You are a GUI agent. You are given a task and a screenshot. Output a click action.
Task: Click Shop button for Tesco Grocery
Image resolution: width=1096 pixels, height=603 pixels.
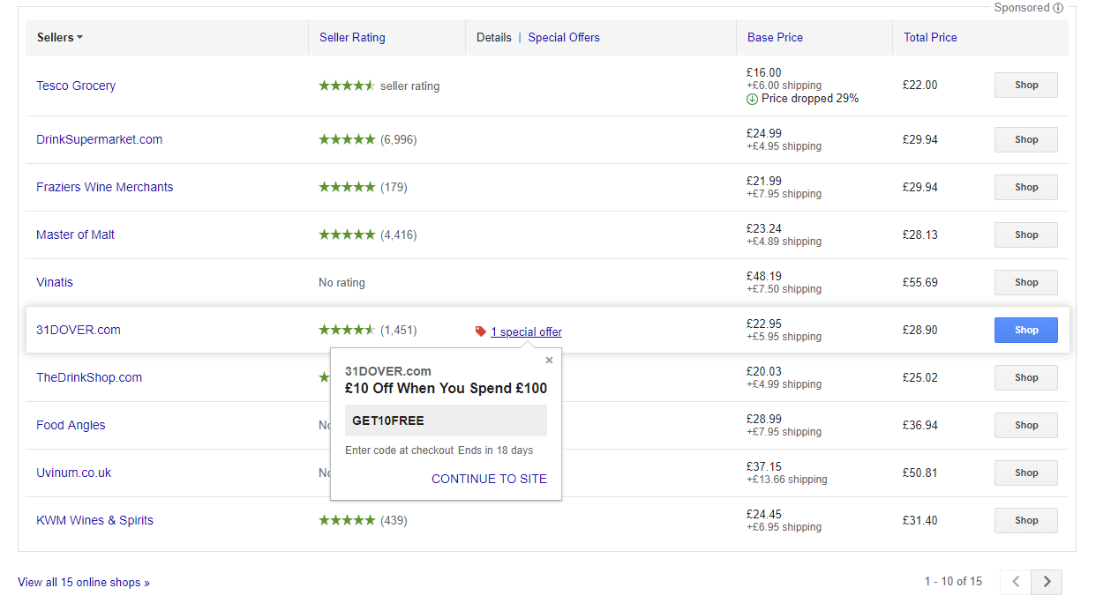tap(1026, 86)
